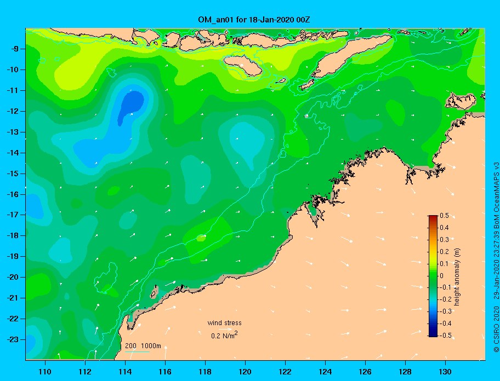Image resolution: width=500 pixels, height=381 pixels.
Task: Click latitude label -23 on the y-axis
Action: point(13,339)
